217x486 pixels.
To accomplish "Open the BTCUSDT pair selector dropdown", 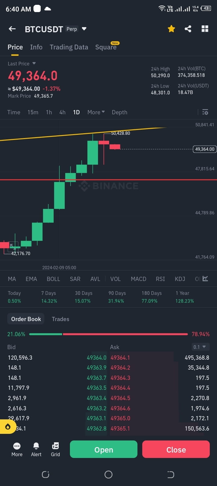I will tap(83, 29).
